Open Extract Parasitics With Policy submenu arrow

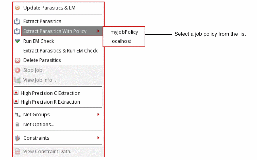[98, 31]
